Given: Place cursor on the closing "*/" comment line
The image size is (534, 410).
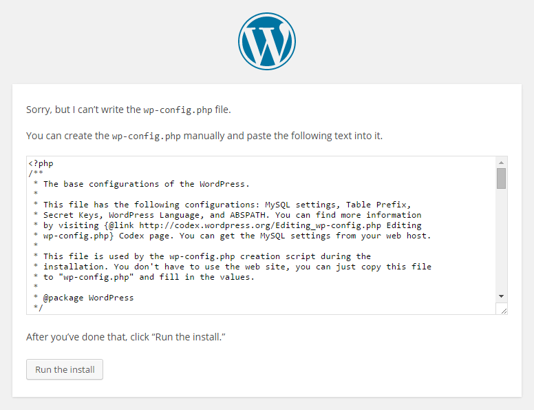Looking at the screenshot, I should click(38, 308).
